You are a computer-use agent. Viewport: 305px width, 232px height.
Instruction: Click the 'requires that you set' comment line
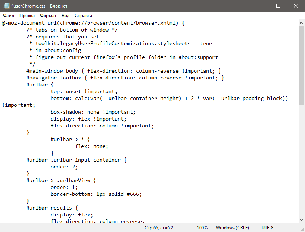pos(63,37)
